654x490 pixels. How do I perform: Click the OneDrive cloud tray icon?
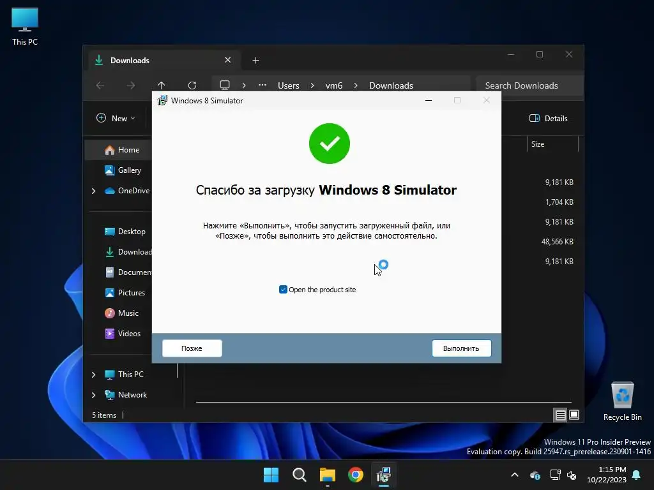click(x=535, y=475)
